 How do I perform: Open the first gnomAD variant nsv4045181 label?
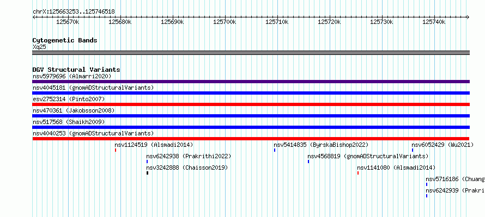(x=93, y=88)
